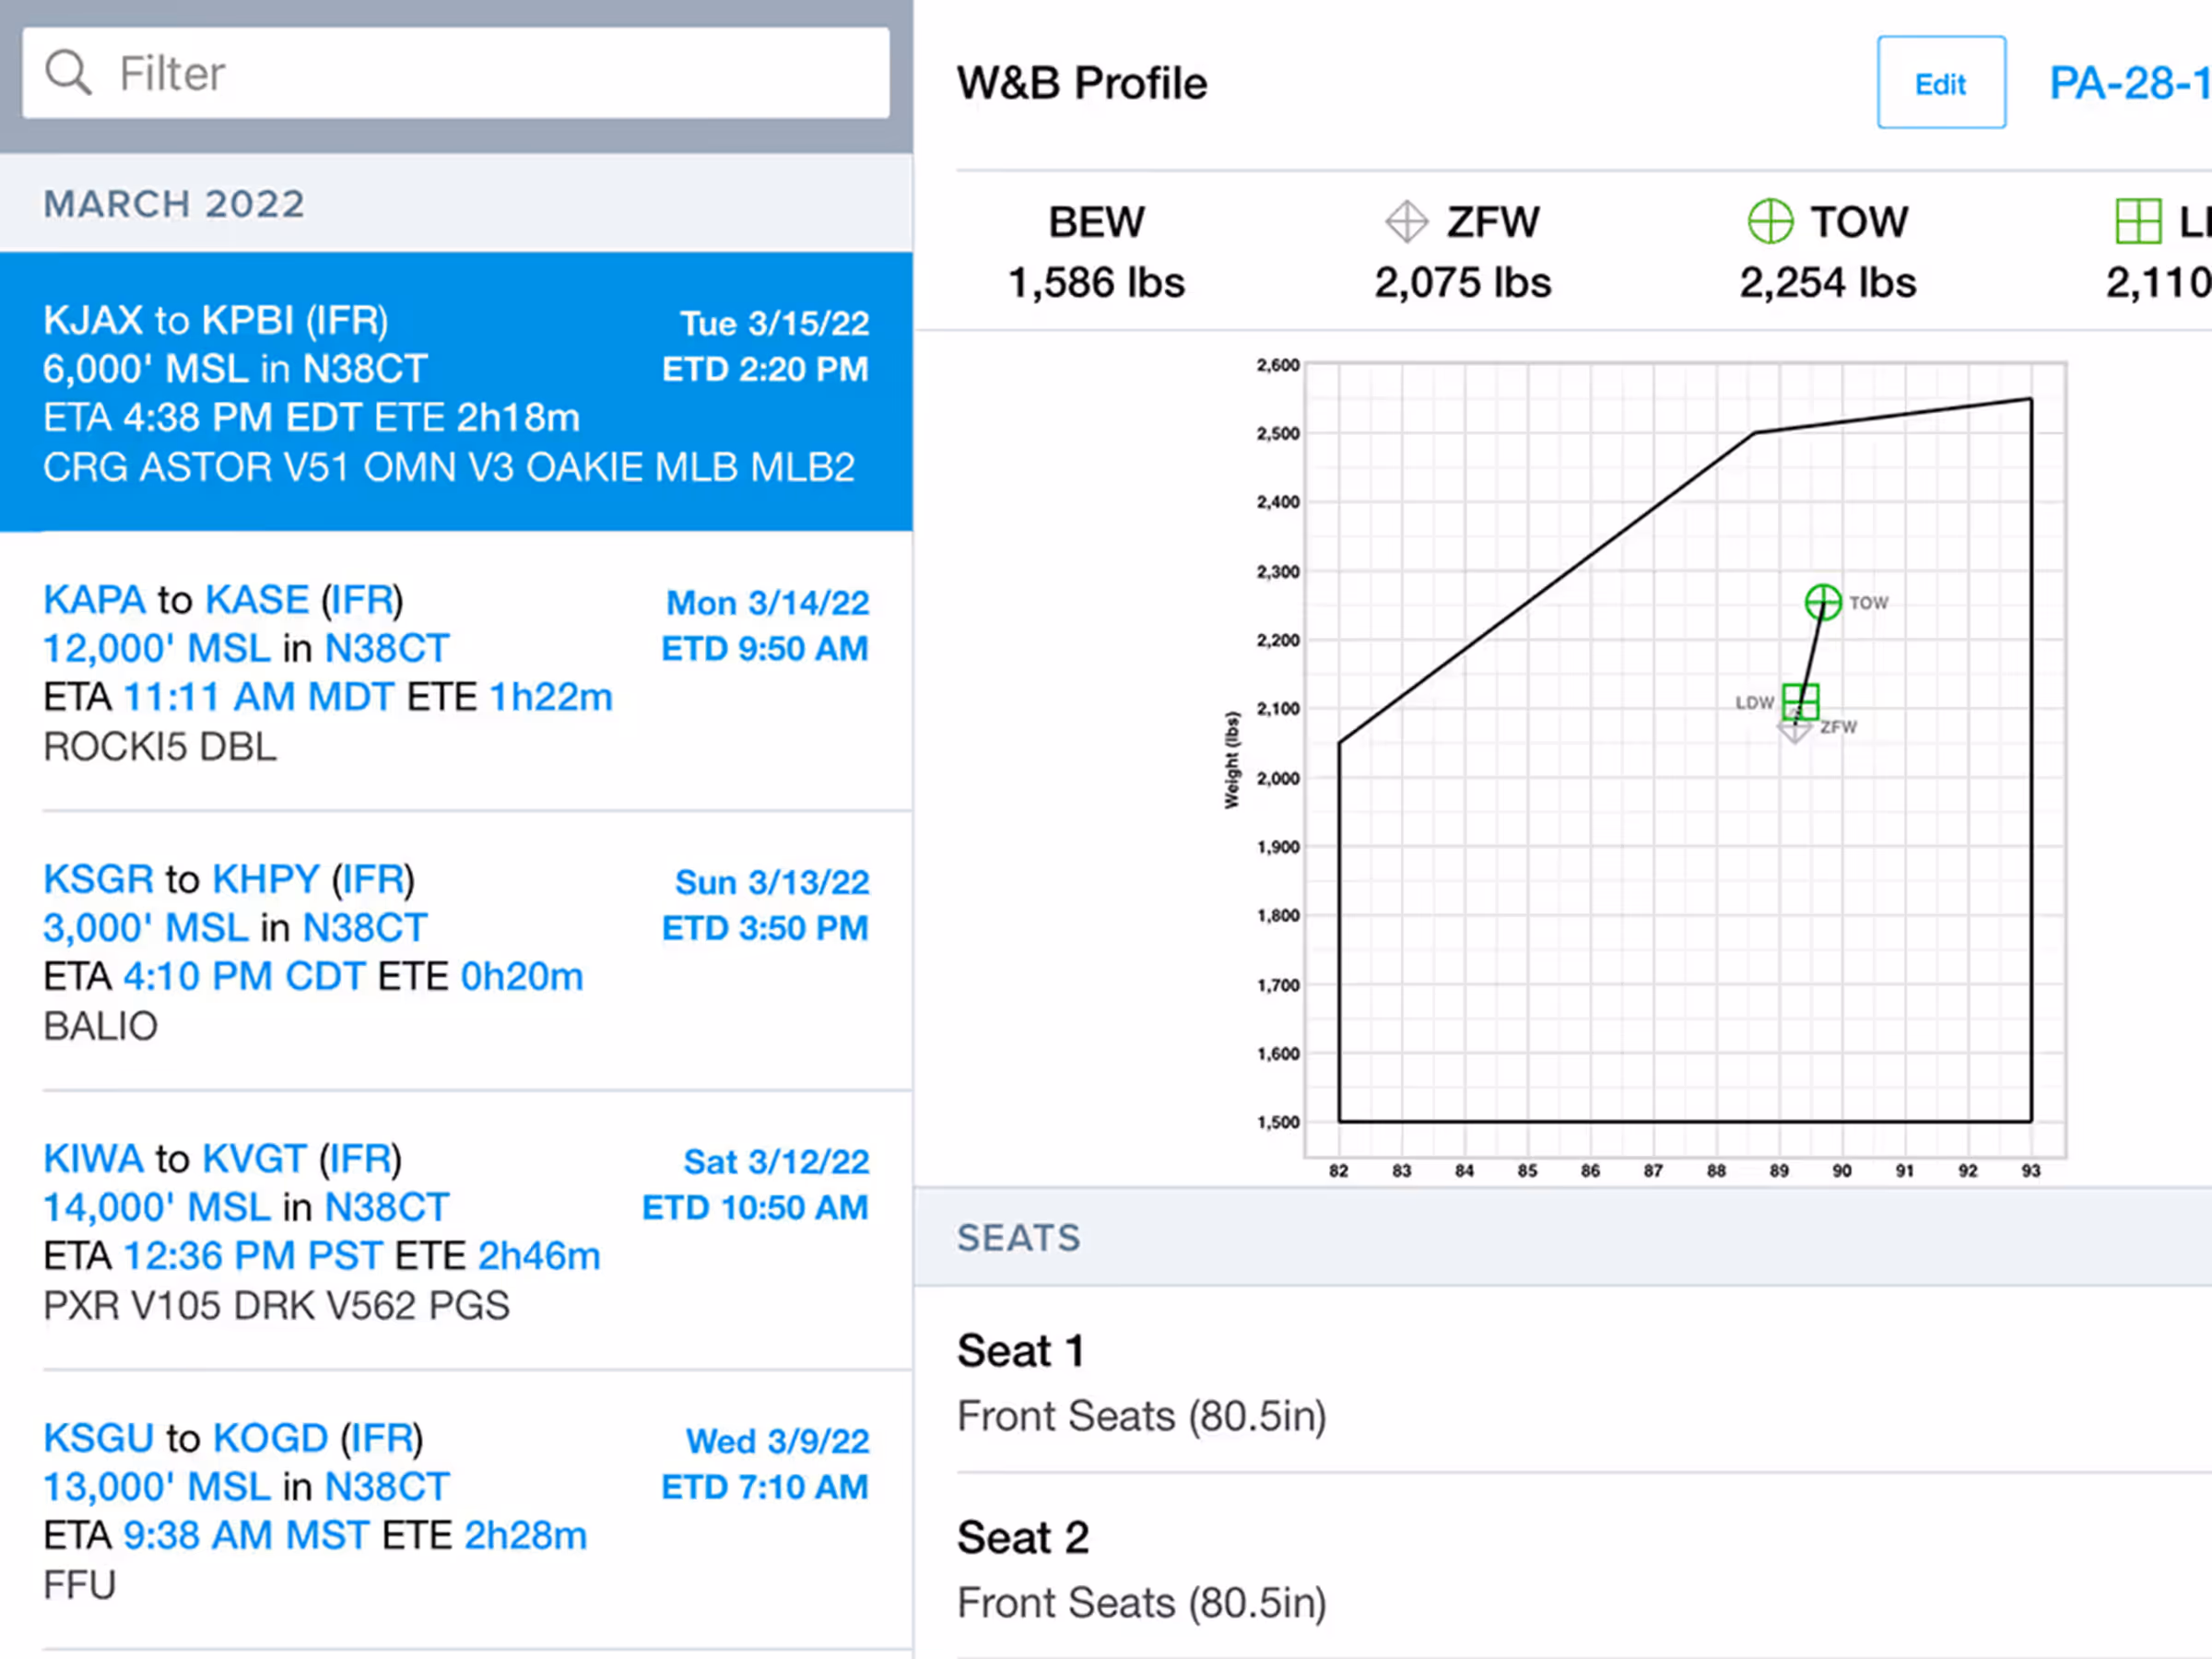
Task: Click the green LDW square icon in header
Action: point(2138,221)
